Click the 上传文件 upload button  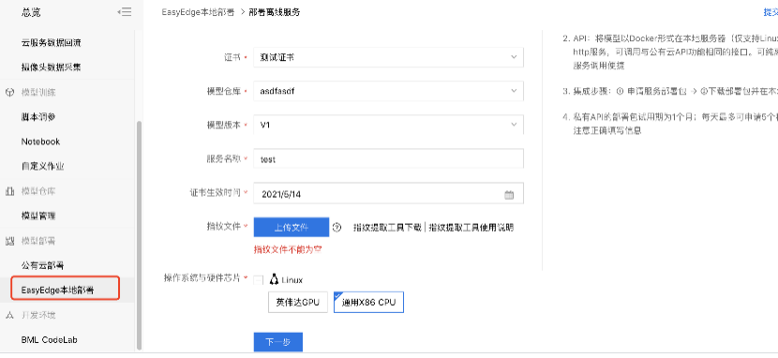pyautogui.click(x=292, y=227)
